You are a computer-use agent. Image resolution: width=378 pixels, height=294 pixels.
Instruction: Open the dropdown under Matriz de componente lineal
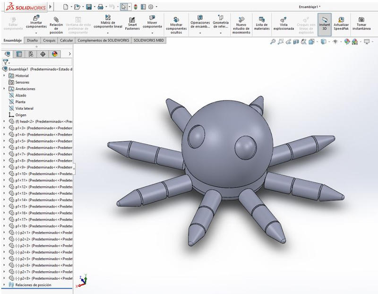click(x=108, y=33)
